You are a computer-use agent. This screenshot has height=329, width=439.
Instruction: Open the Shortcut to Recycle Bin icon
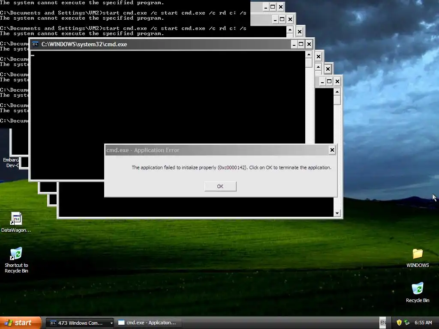16,260
